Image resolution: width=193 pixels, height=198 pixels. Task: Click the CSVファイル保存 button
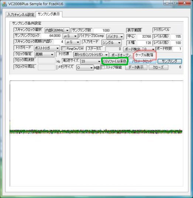point(114,61)
